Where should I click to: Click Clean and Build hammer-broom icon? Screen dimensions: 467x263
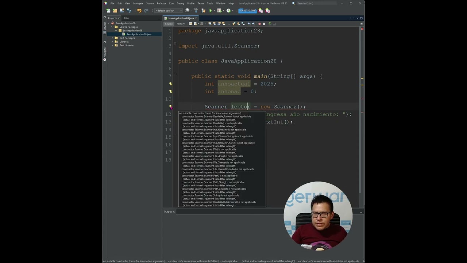point(203,11)
